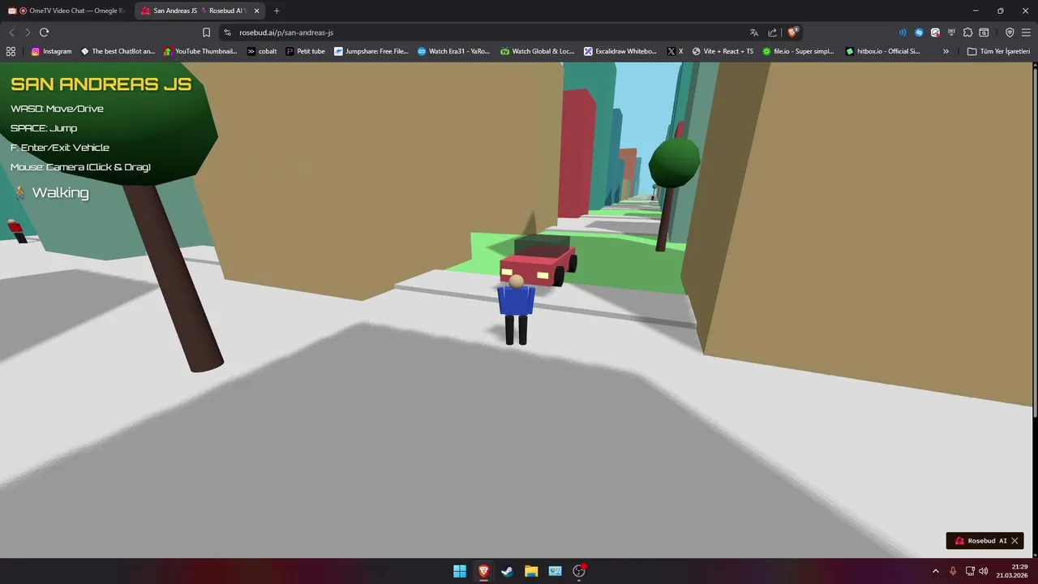Open the file.io bookmark
Viewport: 1038px width, 584px height.
(798, 51)
